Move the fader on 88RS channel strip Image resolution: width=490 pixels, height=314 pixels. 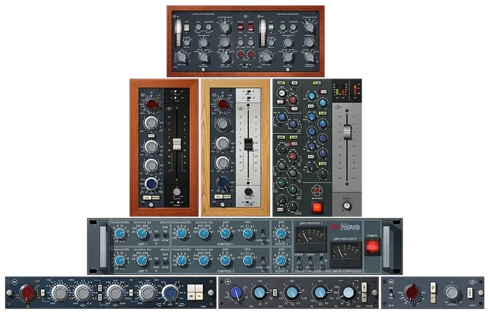347,132
